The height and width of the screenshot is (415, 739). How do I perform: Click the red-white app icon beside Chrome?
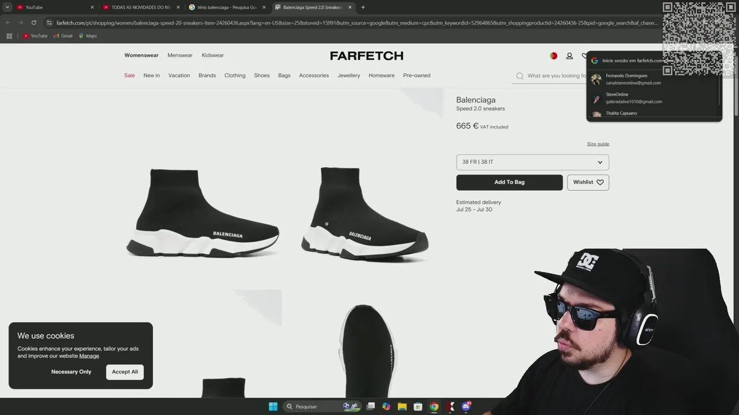pyautogui.click(x=450, y=406)
